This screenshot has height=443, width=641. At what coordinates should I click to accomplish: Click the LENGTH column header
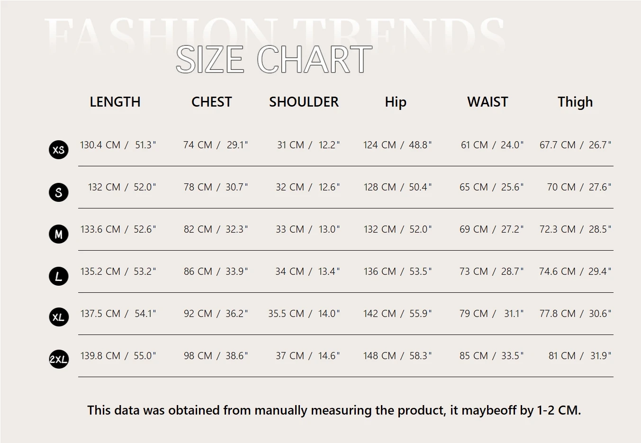tap(115, 102)
